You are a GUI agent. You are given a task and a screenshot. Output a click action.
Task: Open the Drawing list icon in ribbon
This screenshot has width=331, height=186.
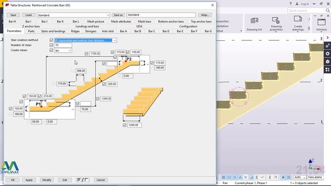[x=254, y=21]
